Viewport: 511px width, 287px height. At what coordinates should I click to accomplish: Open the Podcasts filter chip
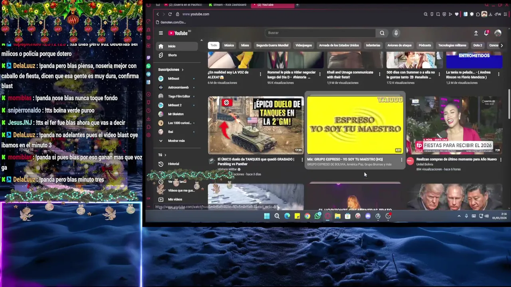click(425, 45)
